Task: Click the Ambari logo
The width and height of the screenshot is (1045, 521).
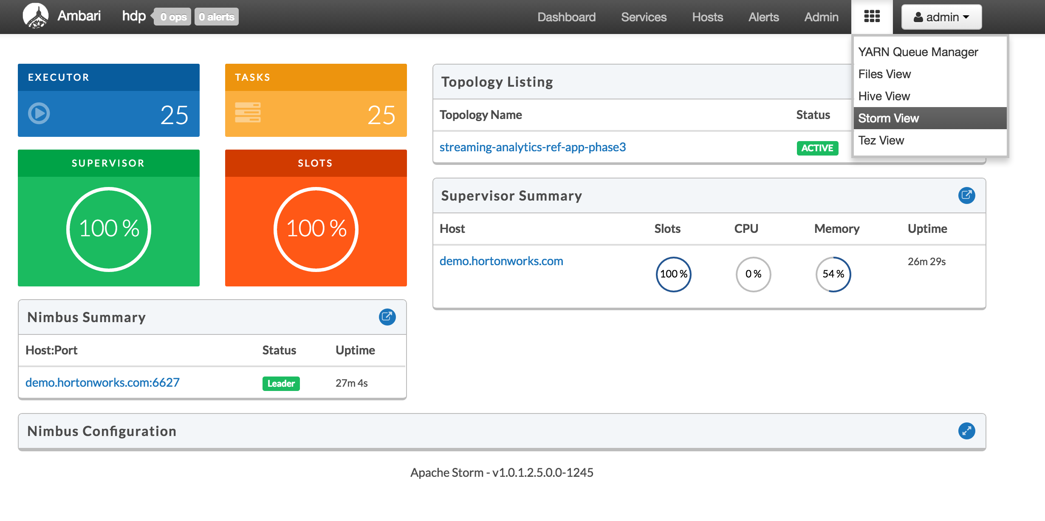Action: click(37, 16)
